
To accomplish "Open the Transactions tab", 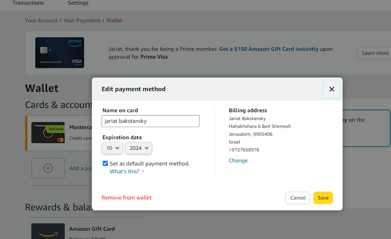I will pyautogui.click(x=28, y=3).
